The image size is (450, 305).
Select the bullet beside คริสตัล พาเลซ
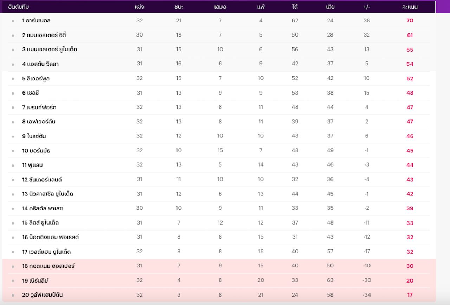coord(13,209)
